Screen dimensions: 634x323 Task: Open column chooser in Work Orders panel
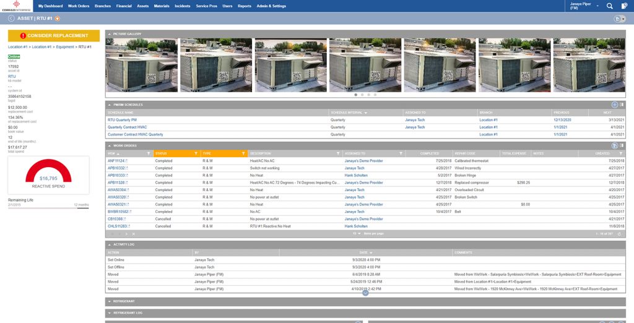pos(622,145)
